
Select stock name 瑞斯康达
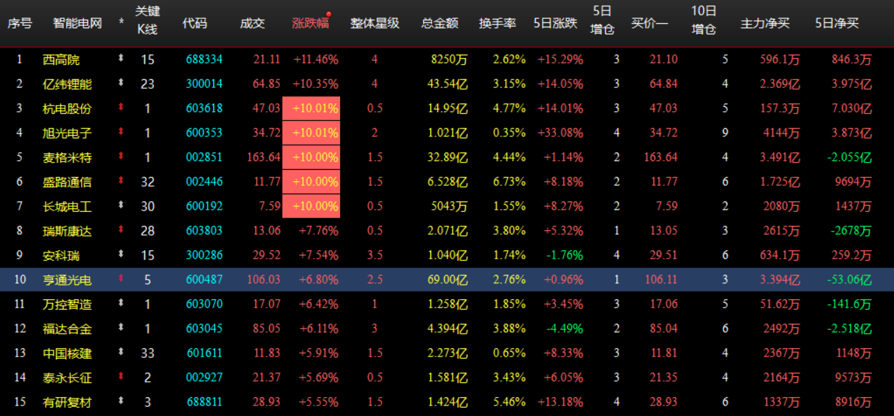[x=67, y=231]
